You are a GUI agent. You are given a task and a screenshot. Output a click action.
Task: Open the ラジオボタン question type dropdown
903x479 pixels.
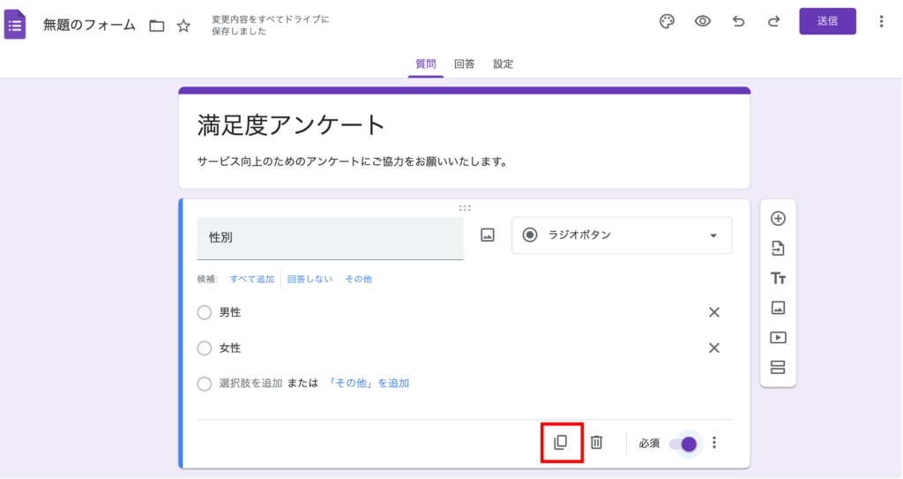(x=622, y=236)
